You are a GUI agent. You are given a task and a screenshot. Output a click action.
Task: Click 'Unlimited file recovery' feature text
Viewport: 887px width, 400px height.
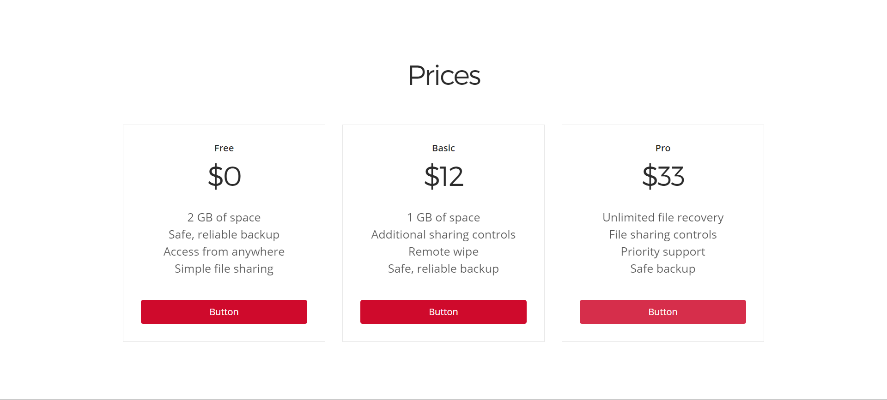tap(663, 217)
